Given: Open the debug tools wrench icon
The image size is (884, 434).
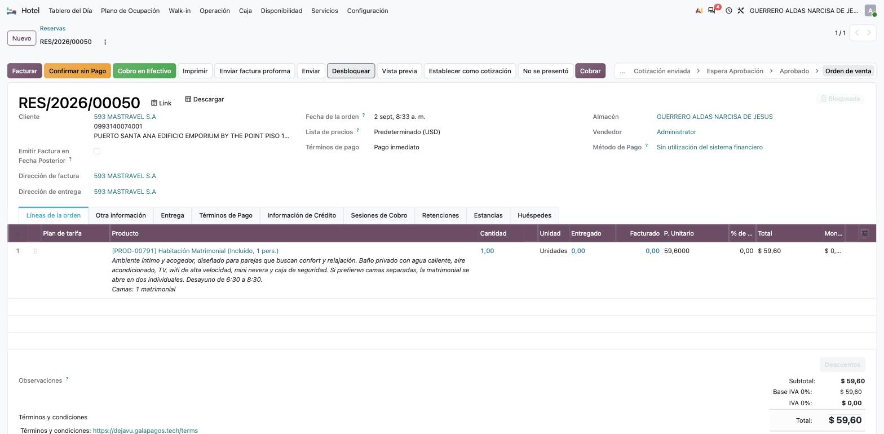Looking at the screenshot, I should 741,11.
